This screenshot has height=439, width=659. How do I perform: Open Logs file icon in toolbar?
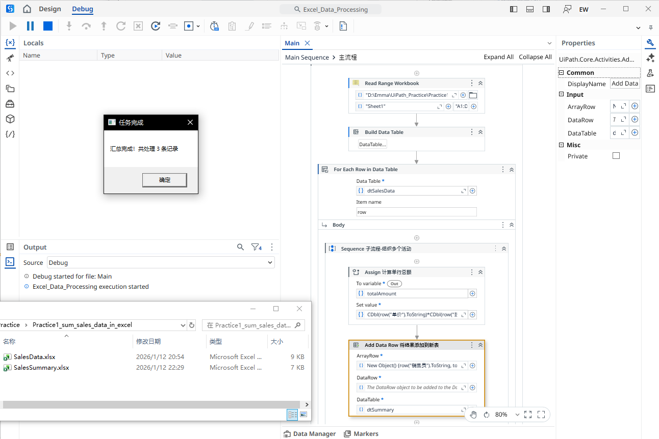343,26
